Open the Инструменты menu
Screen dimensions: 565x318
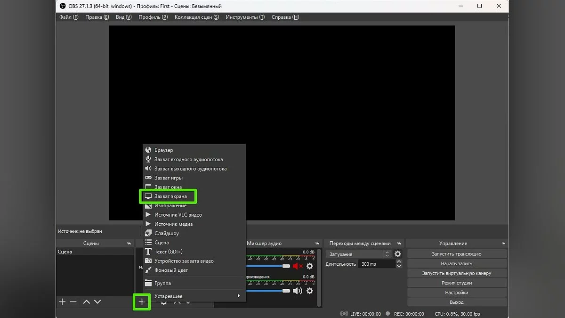pyautogui.click(x=245, y=17)
